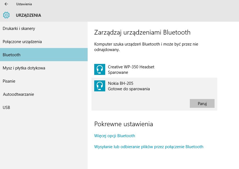Screen dimensions: 239x169
Task: Click the Pokrewne ustawienia heading
Action: [x=124, y=124]
